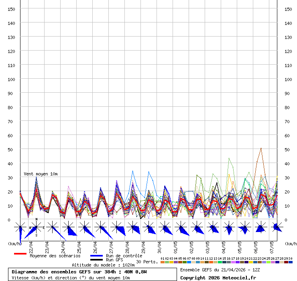Click the wind rose compass with N/S/E/W labels

[x=36, y=228]
